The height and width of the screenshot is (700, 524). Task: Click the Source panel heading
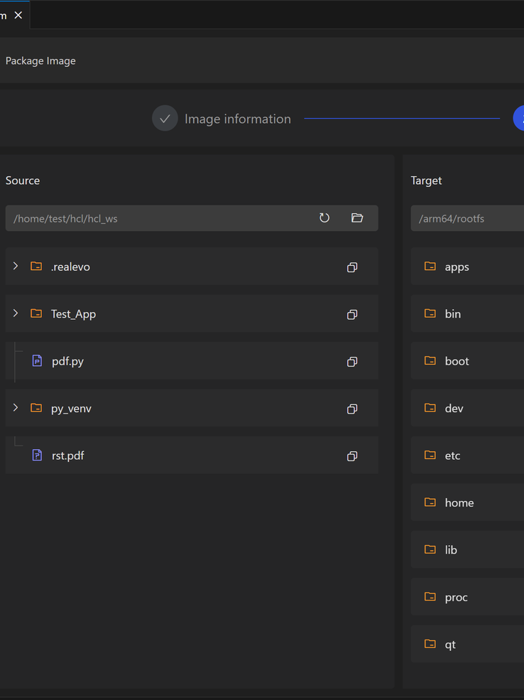(23, 181)
